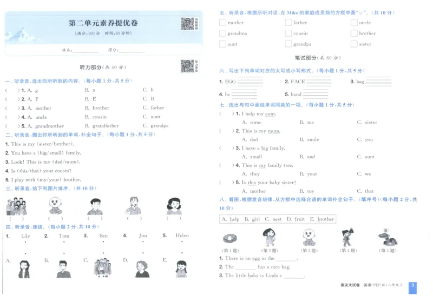
Task: Click the baby picture labeled 第3题
Action: [309, 237]
